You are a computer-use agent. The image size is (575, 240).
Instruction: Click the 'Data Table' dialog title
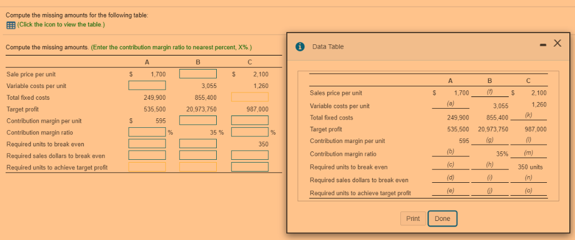click(x=328, y=47)
